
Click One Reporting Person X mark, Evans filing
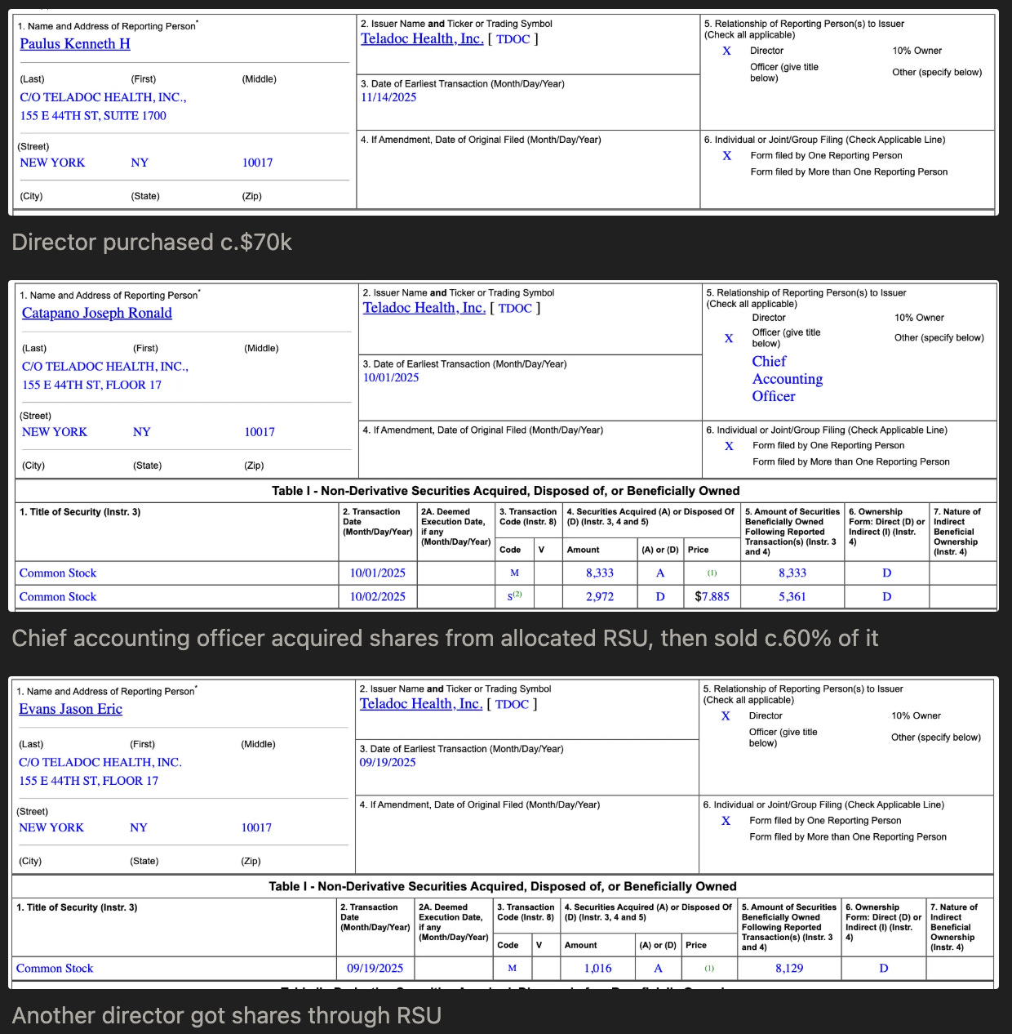pyautogui.click(x=726, y=821)
